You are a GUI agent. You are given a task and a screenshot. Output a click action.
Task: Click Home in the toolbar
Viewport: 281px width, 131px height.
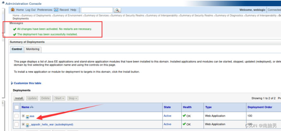(x=20, y=10)
